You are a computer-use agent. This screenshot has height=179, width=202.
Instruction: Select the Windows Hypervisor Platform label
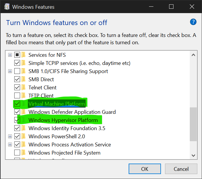click(63, 120)
